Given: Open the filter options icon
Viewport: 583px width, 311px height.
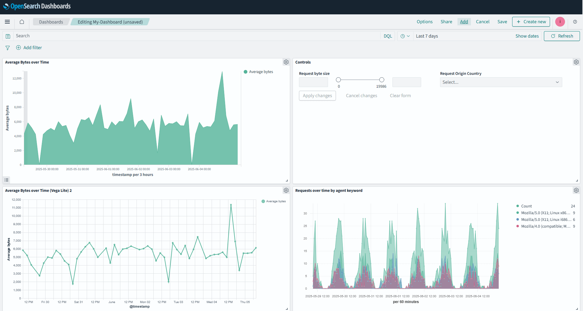Looking at the screenshot, I should click(7, 48).
